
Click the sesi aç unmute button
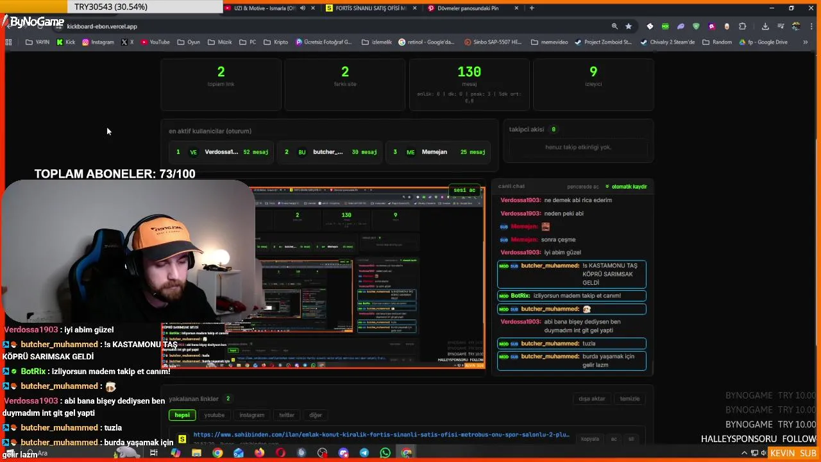pos(464,190)
